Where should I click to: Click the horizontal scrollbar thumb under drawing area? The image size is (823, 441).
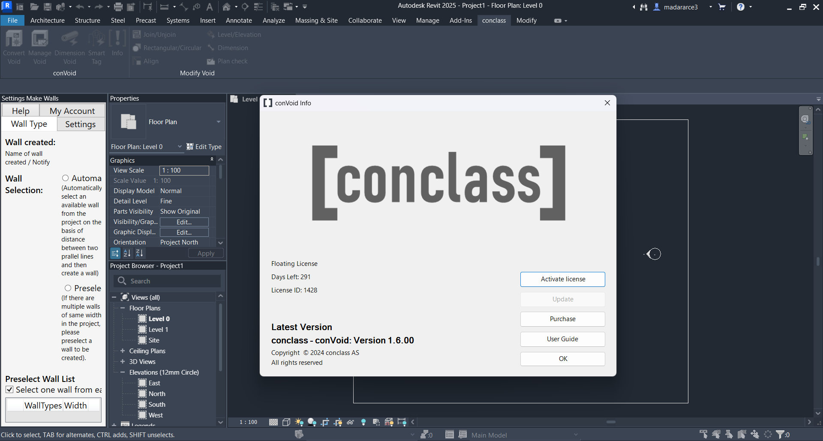[x=611, y=422]
